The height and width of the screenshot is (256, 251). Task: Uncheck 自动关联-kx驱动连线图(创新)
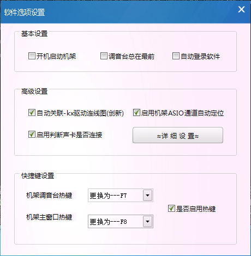[x=32, y=113]
